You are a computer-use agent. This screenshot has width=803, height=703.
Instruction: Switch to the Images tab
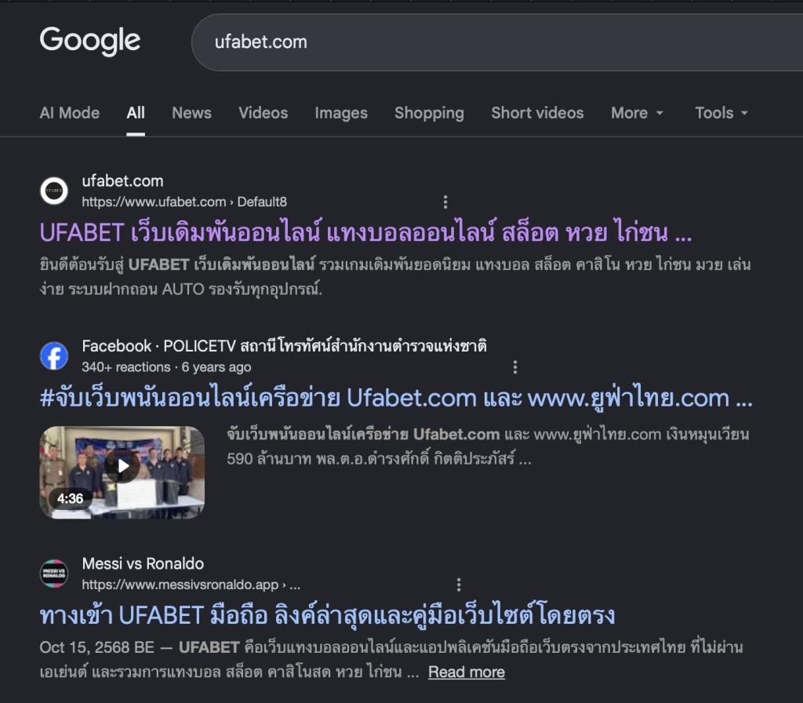[x=341, y=113]
